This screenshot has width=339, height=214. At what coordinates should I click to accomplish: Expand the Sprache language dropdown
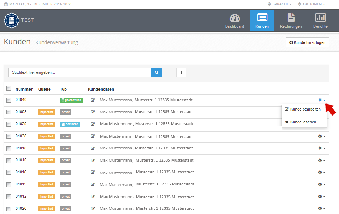click(279, 4)
